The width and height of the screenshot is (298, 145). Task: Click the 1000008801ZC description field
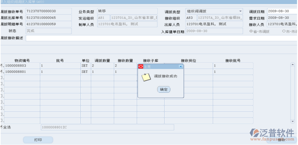click(x=107, y=128)
